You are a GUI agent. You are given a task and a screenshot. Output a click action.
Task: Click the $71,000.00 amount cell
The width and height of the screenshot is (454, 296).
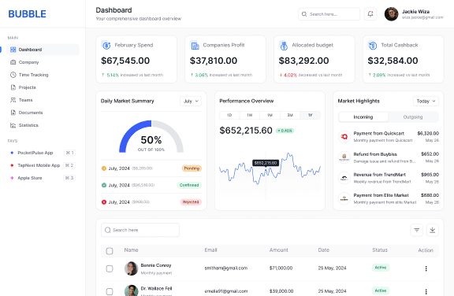pos(281,268)
